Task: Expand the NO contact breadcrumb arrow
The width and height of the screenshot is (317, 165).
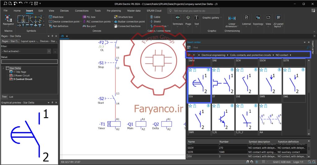Action: tap(290, 55)
